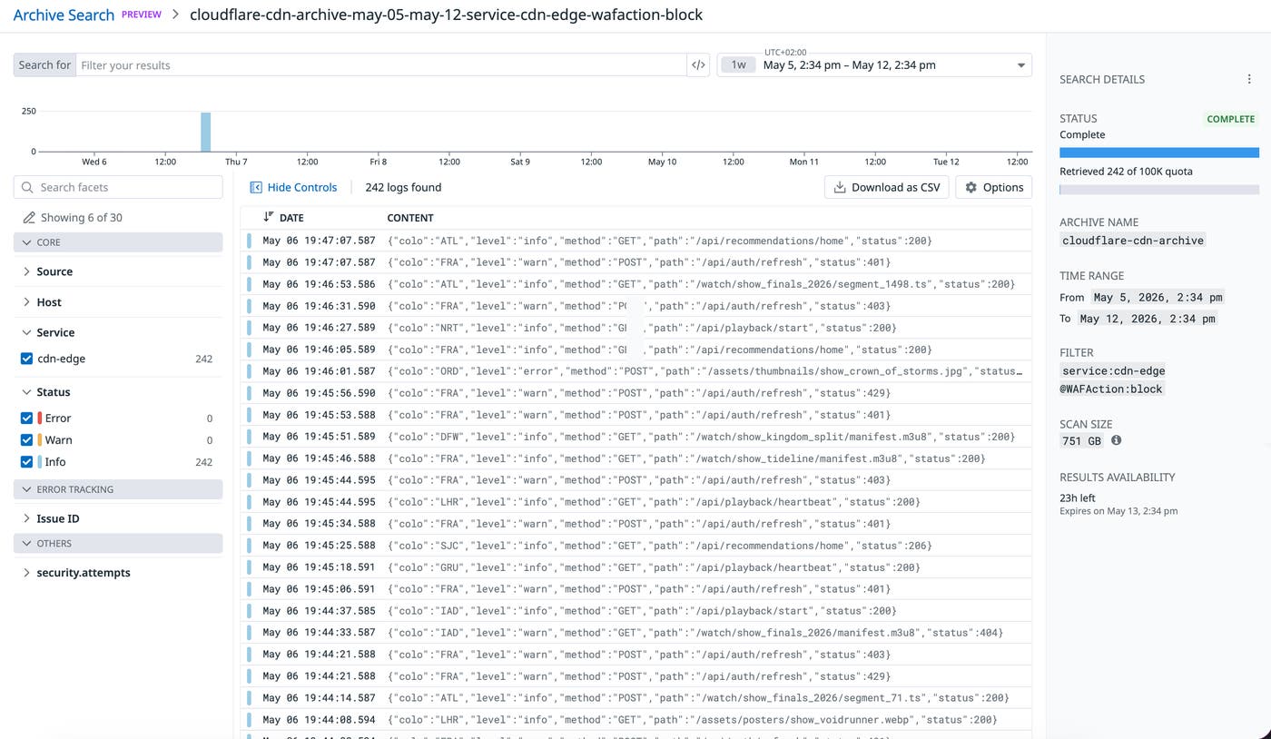Open the log at 19:46:31.590
The height and width of the screenshot is (739, 1271).
point(635,306)
